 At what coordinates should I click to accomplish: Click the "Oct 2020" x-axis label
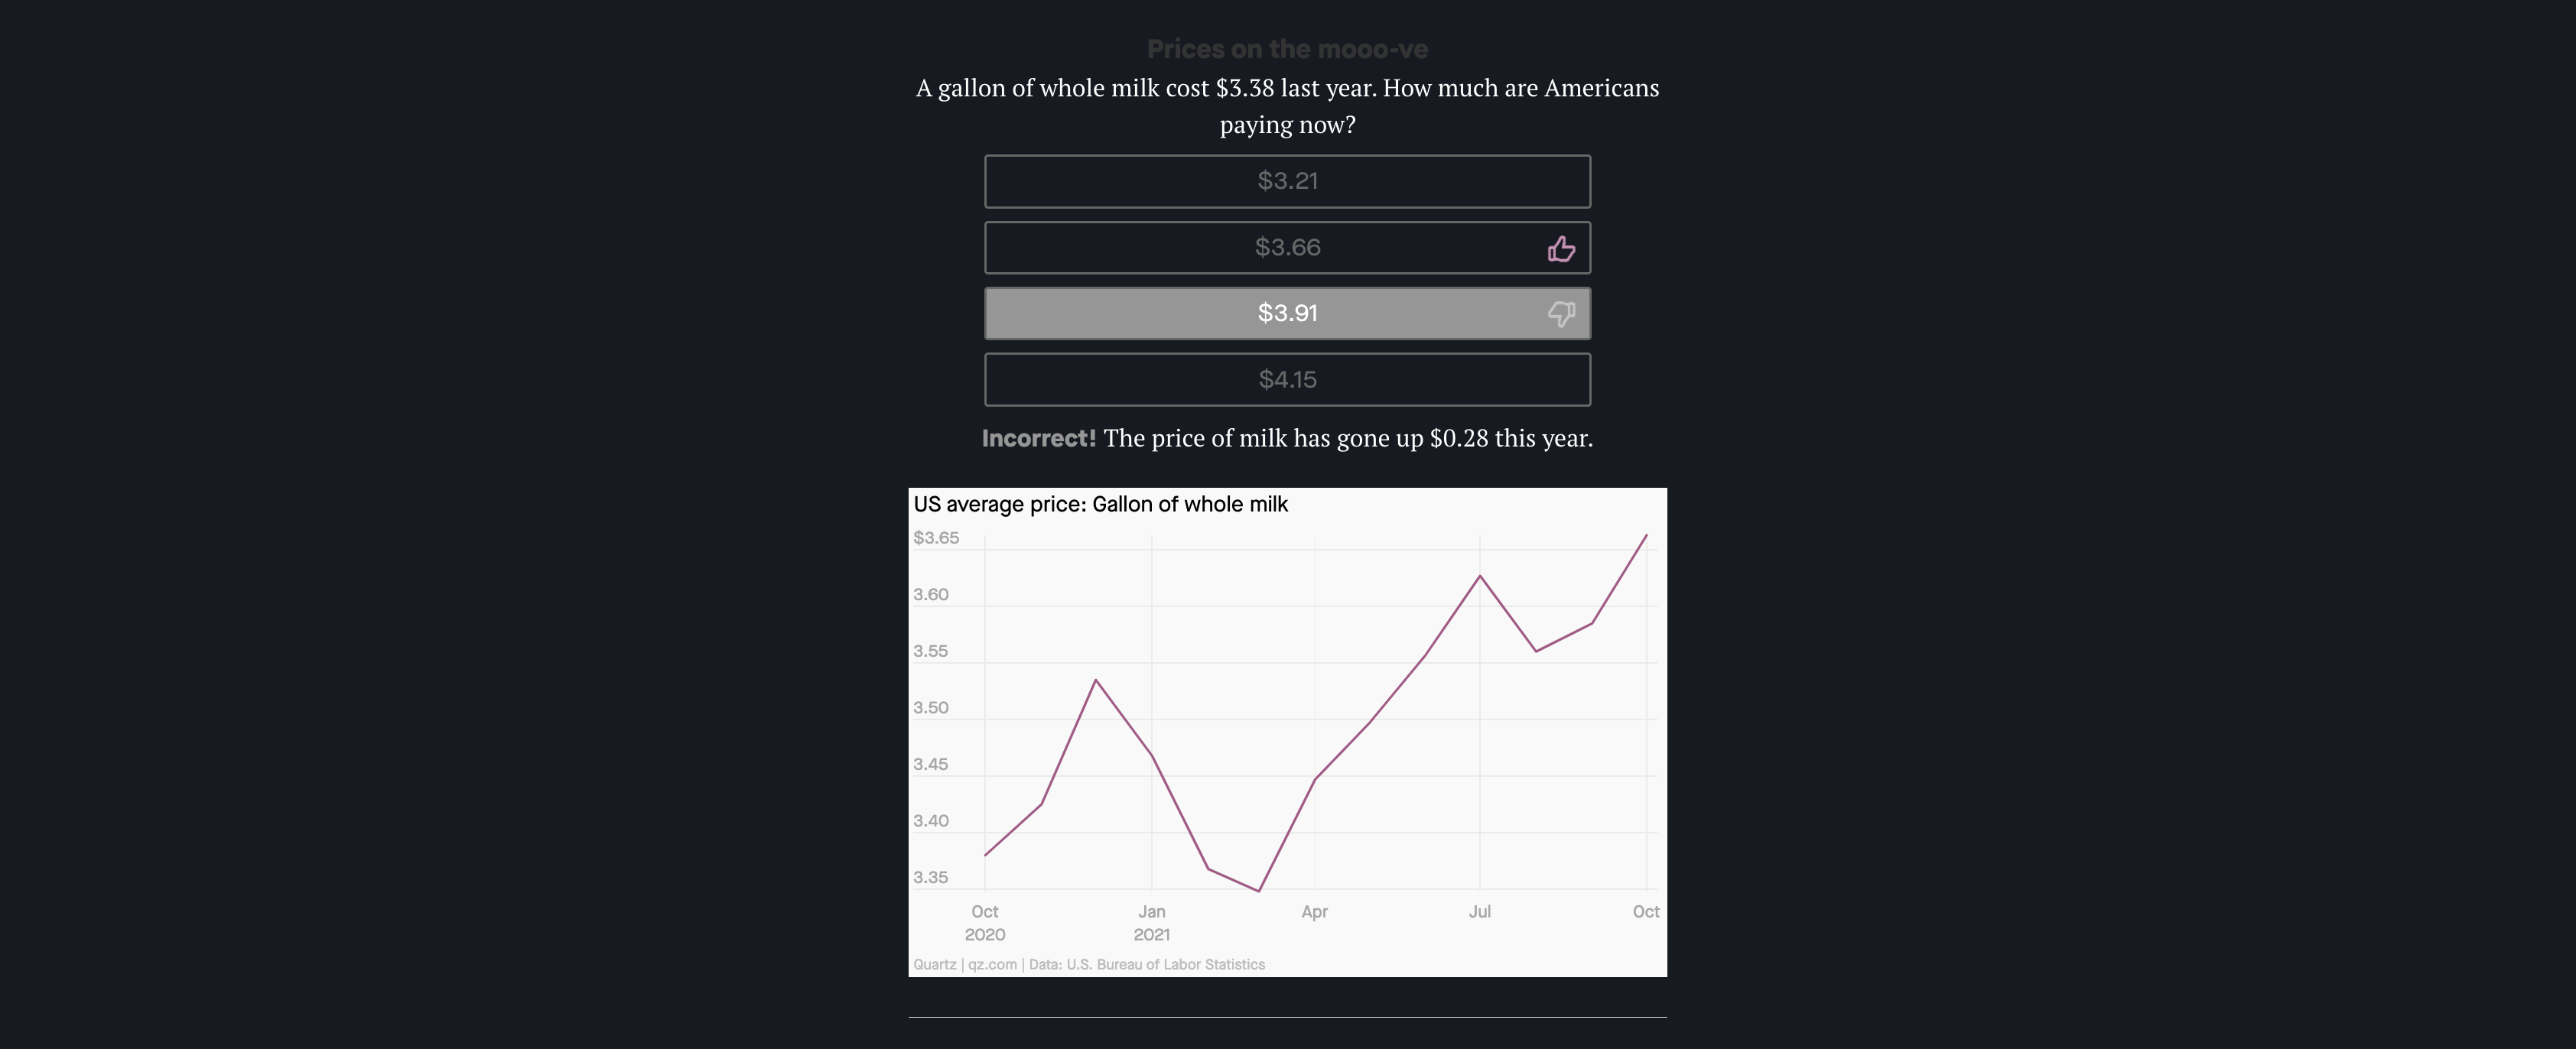tap(985, 922)
